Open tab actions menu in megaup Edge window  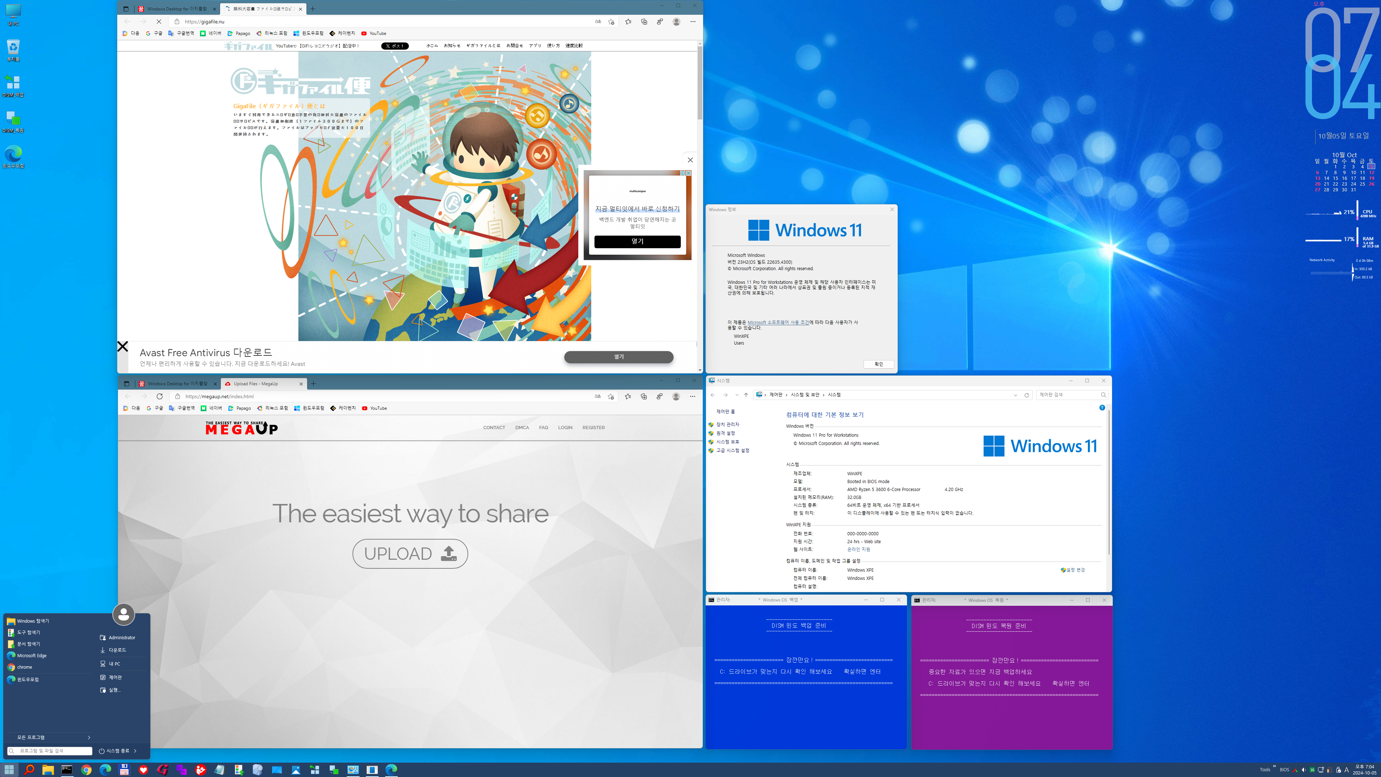coord(126,383)
